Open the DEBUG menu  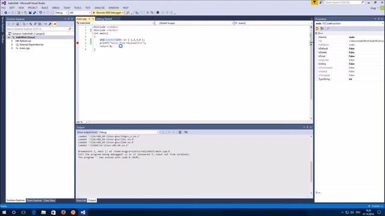point(56,8)
